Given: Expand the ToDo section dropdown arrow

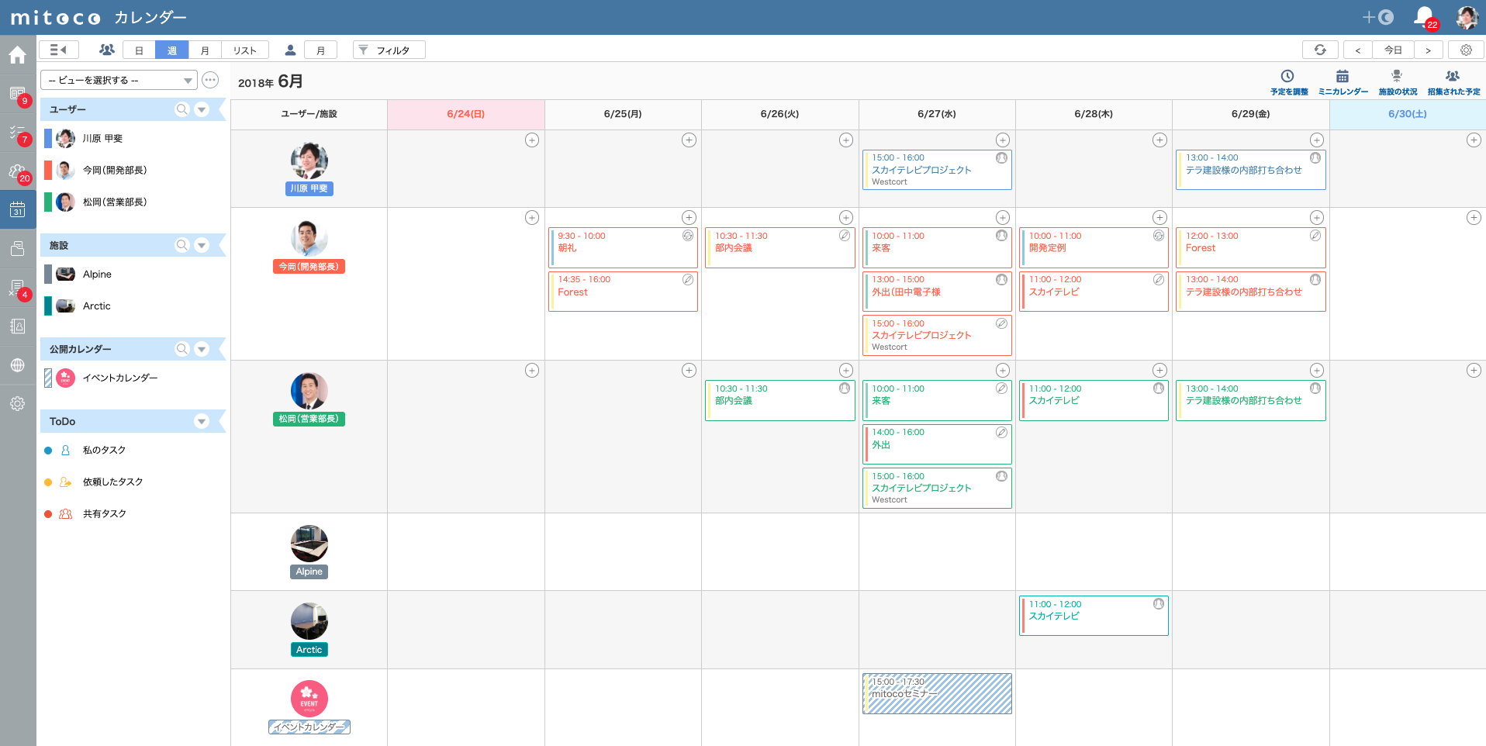Looking at the screenshot, I should 202,422.
